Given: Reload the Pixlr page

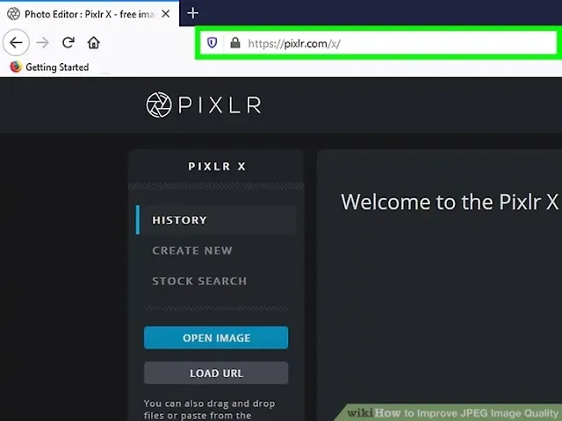Looking at the screenshot, I should pyautogui.click(x=68, y=43).
